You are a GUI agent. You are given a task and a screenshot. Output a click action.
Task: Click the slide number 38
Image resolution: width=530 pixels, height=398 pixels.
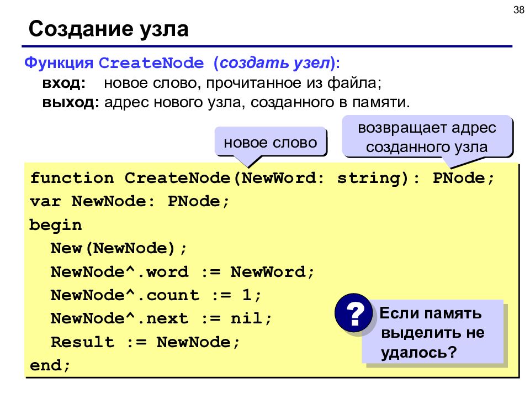point(518,10)
